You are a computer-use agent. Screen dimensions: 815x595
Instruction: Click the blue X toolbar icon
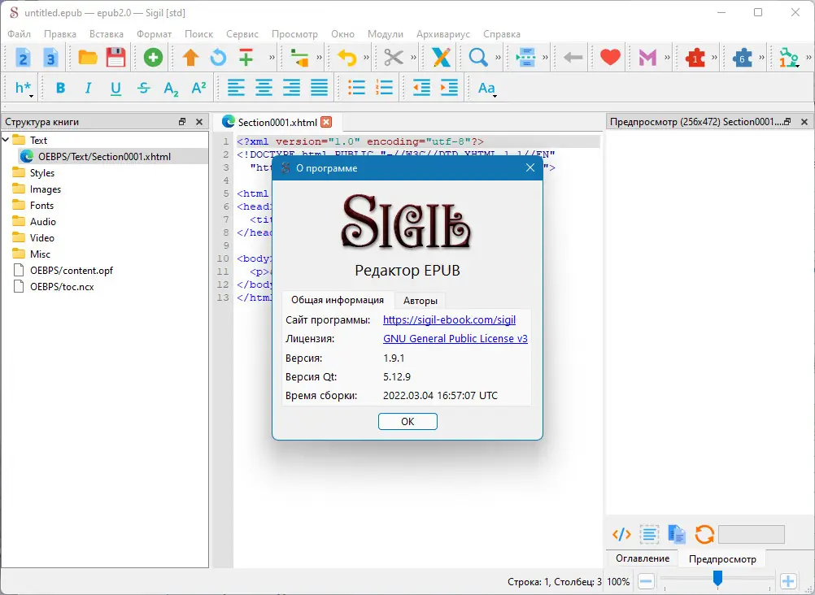(x=441, y=57)
